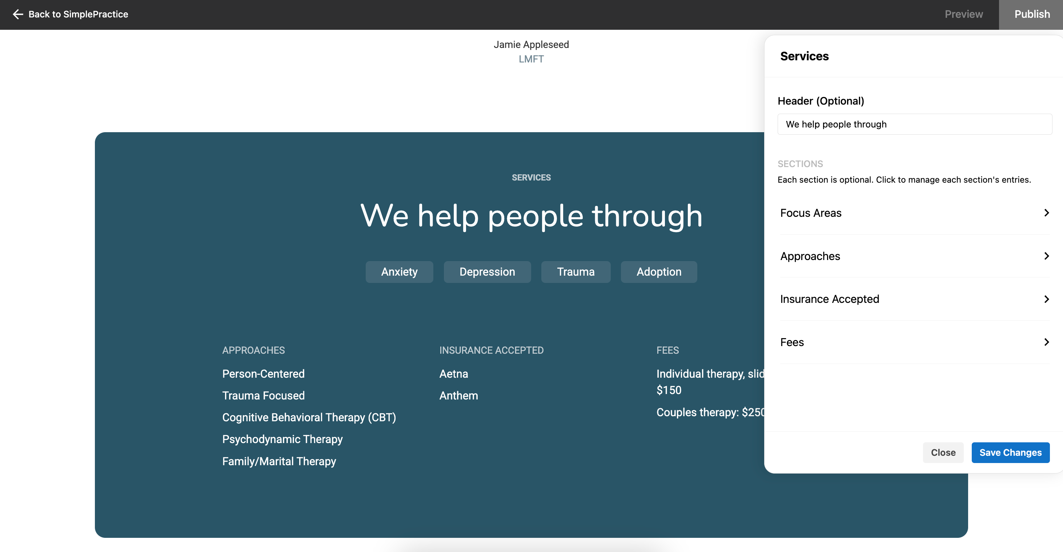Click Cognitive Behavioral Therapy entry
This screenshot has width=1063, height=552.
pyautogui.click(x=309, y=418)
